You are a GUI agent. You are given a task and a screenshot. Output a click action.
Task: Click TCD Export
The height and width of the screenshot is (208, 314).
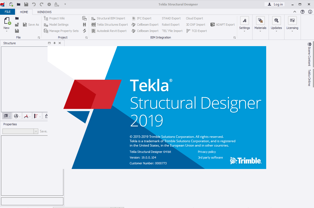coord(197,31)
